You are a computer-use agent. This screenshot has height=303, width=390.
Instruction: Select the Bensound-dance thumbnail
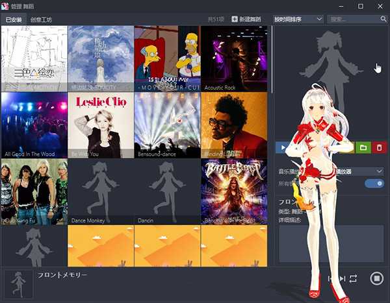(167, 125)
